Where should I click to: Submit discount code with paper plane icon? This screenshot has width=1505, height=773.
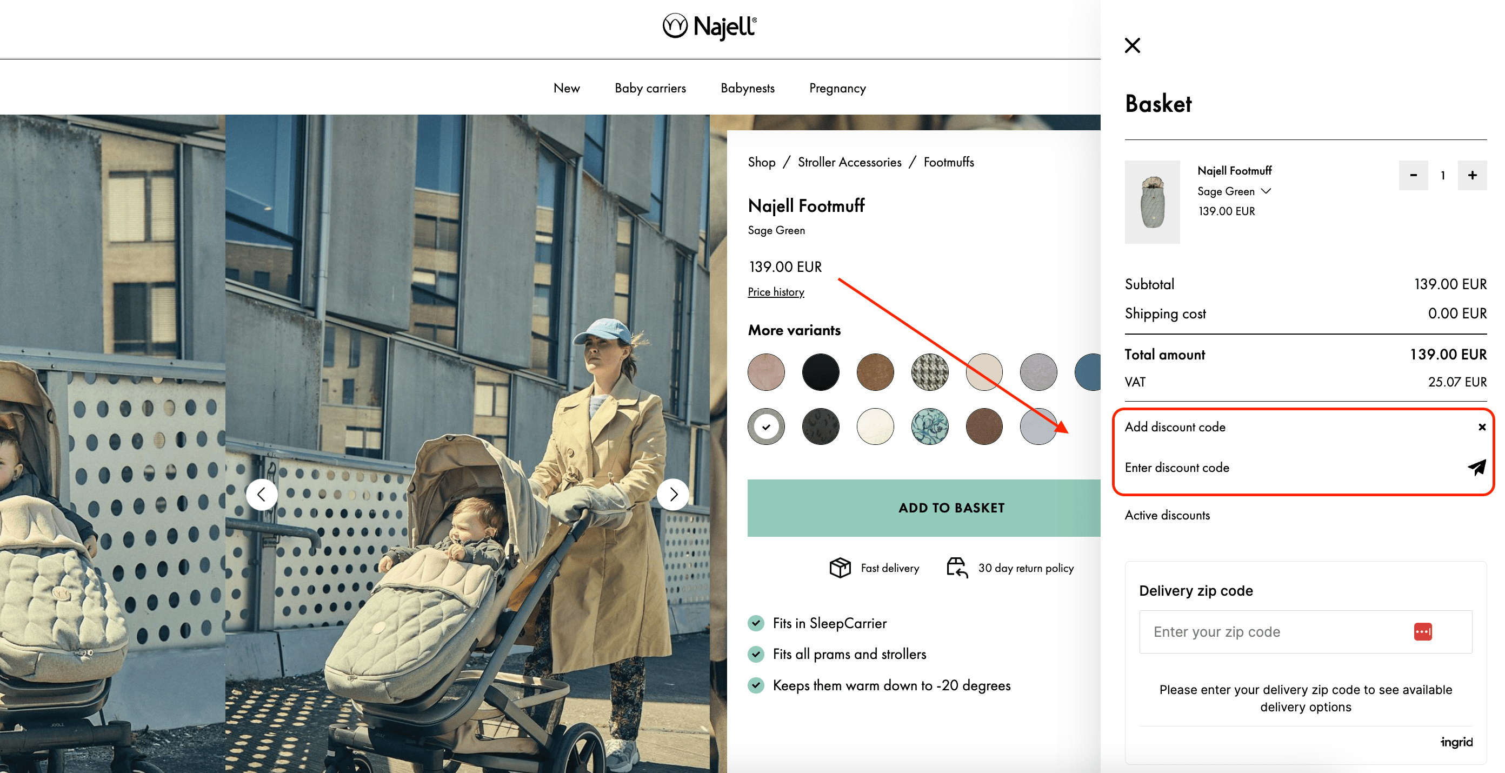click(1476, 467)
